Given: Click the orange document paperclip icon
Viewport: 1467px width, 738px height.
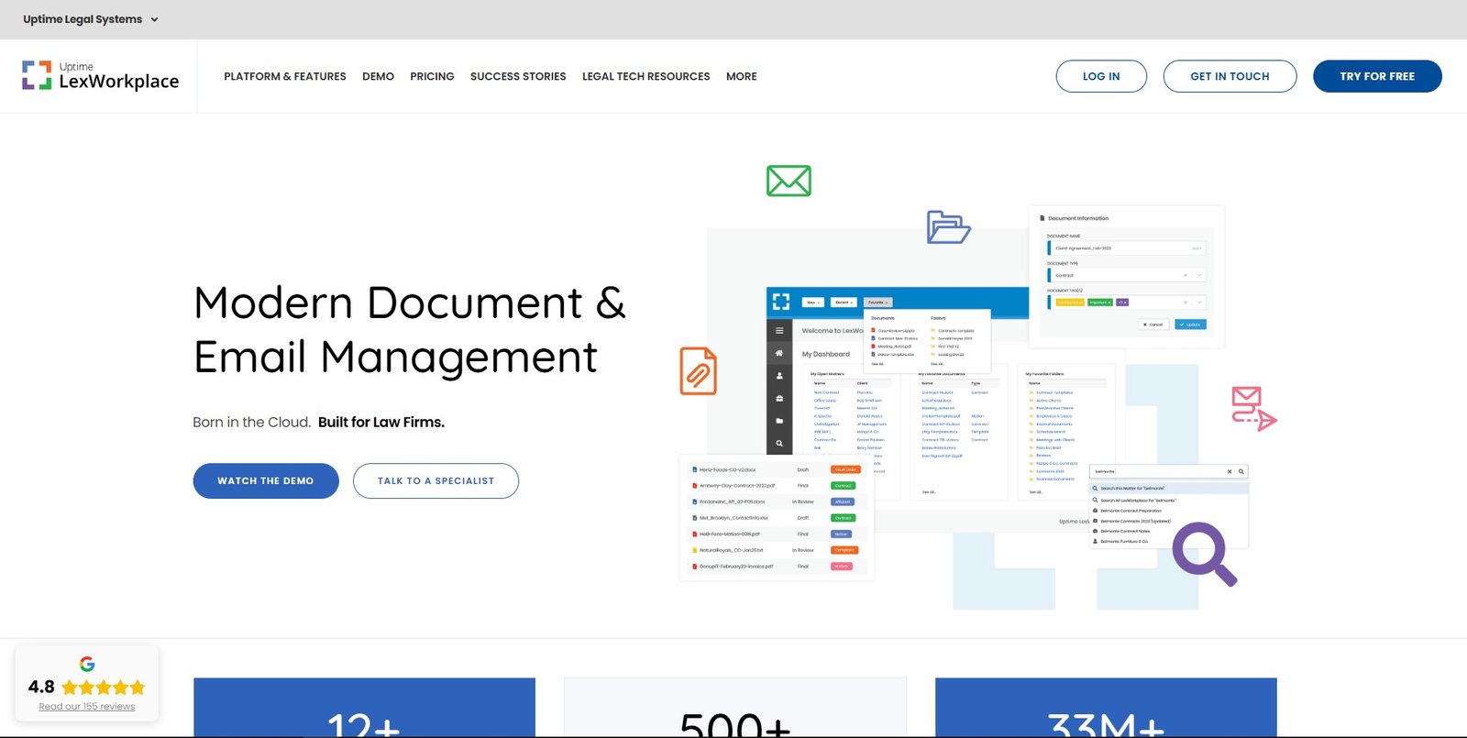Looking at the screenshot, I should pos(698,371).
